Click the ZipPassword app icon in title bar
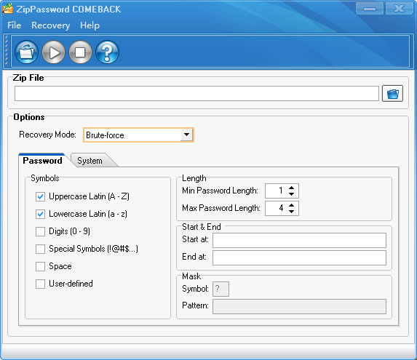This screenshot has width=417, height=360. point(7,9)
